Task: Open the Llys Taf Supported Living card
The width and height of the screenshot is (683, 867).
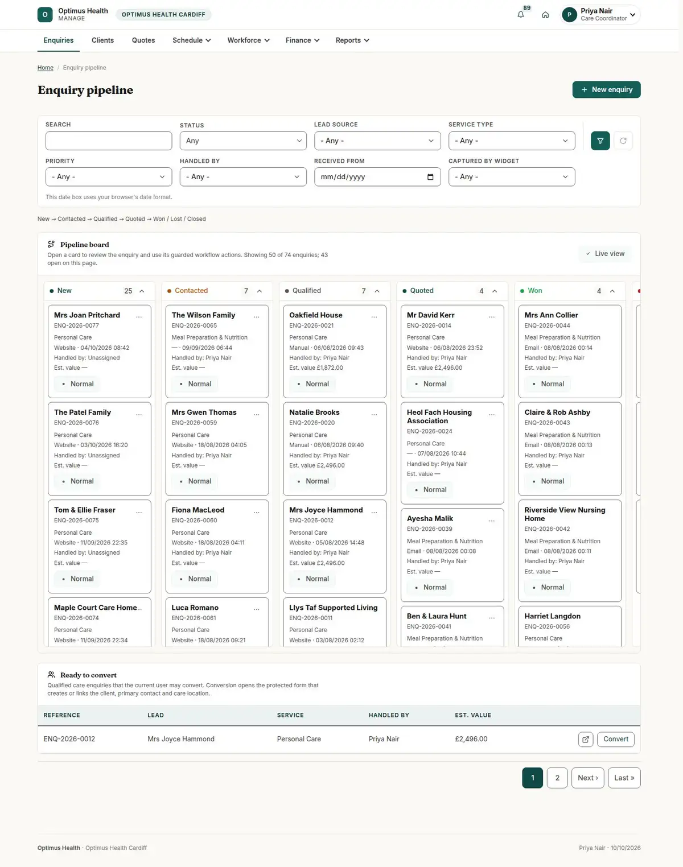Action: pos(335,622)
